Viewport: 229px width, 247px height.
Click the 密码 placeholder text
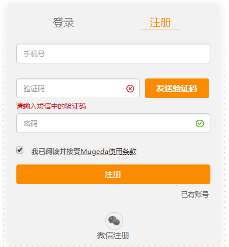pos(30,124)
